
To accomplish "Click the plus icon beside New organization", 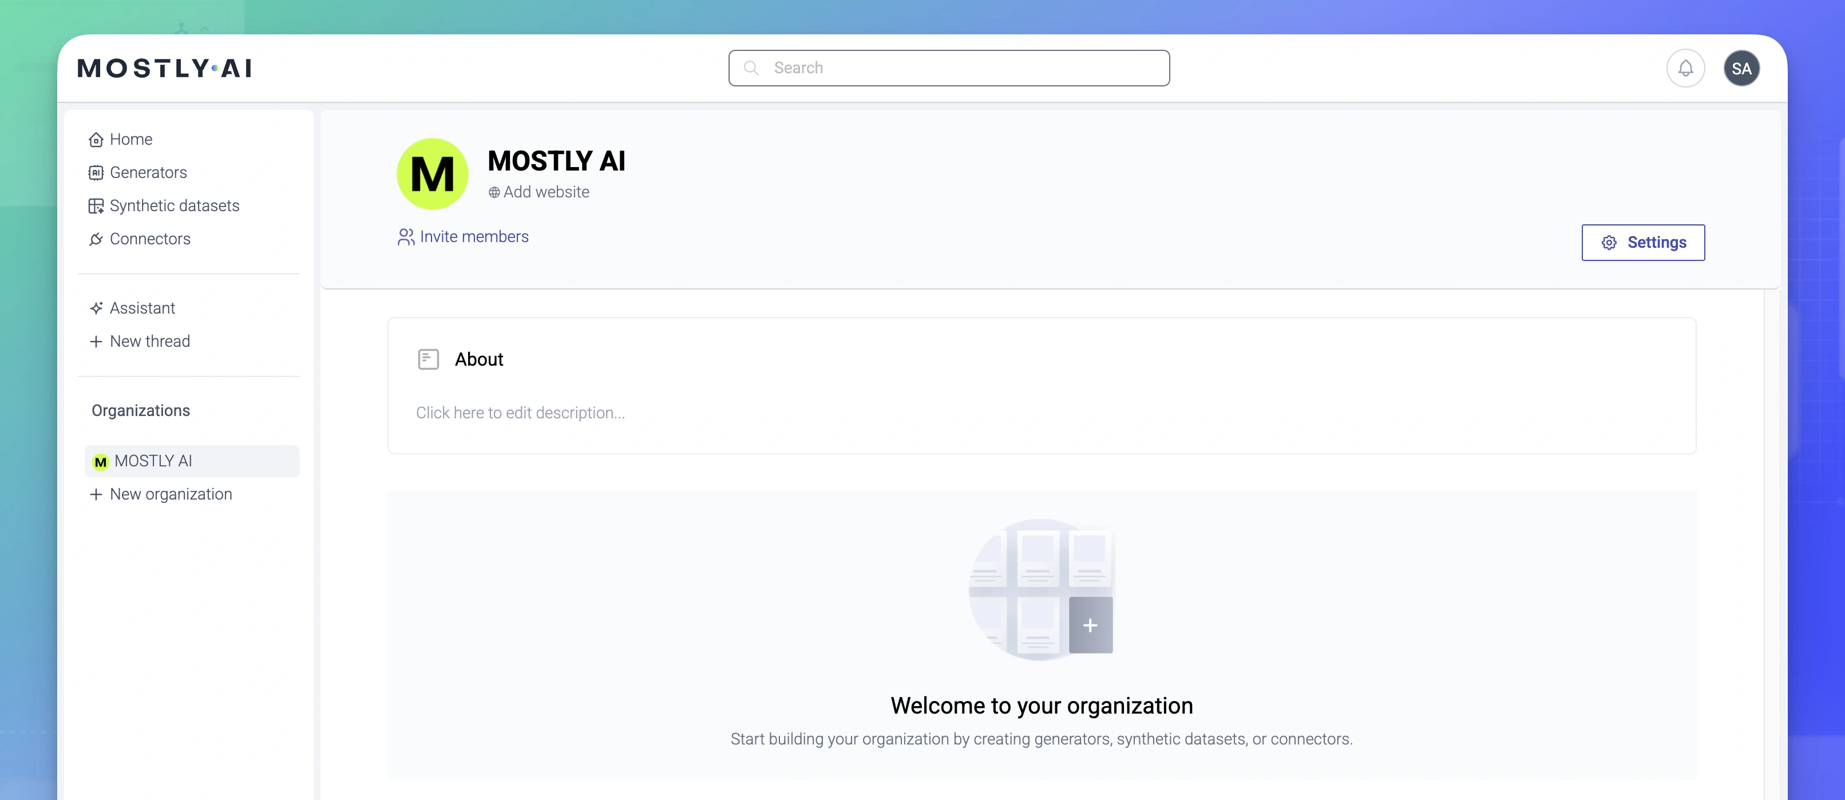I will coord(96,494).
